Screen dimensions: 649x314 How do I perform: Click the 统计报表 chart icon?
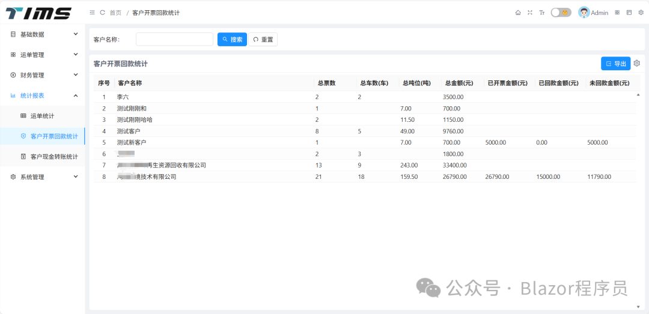click(x=13, y=95)
